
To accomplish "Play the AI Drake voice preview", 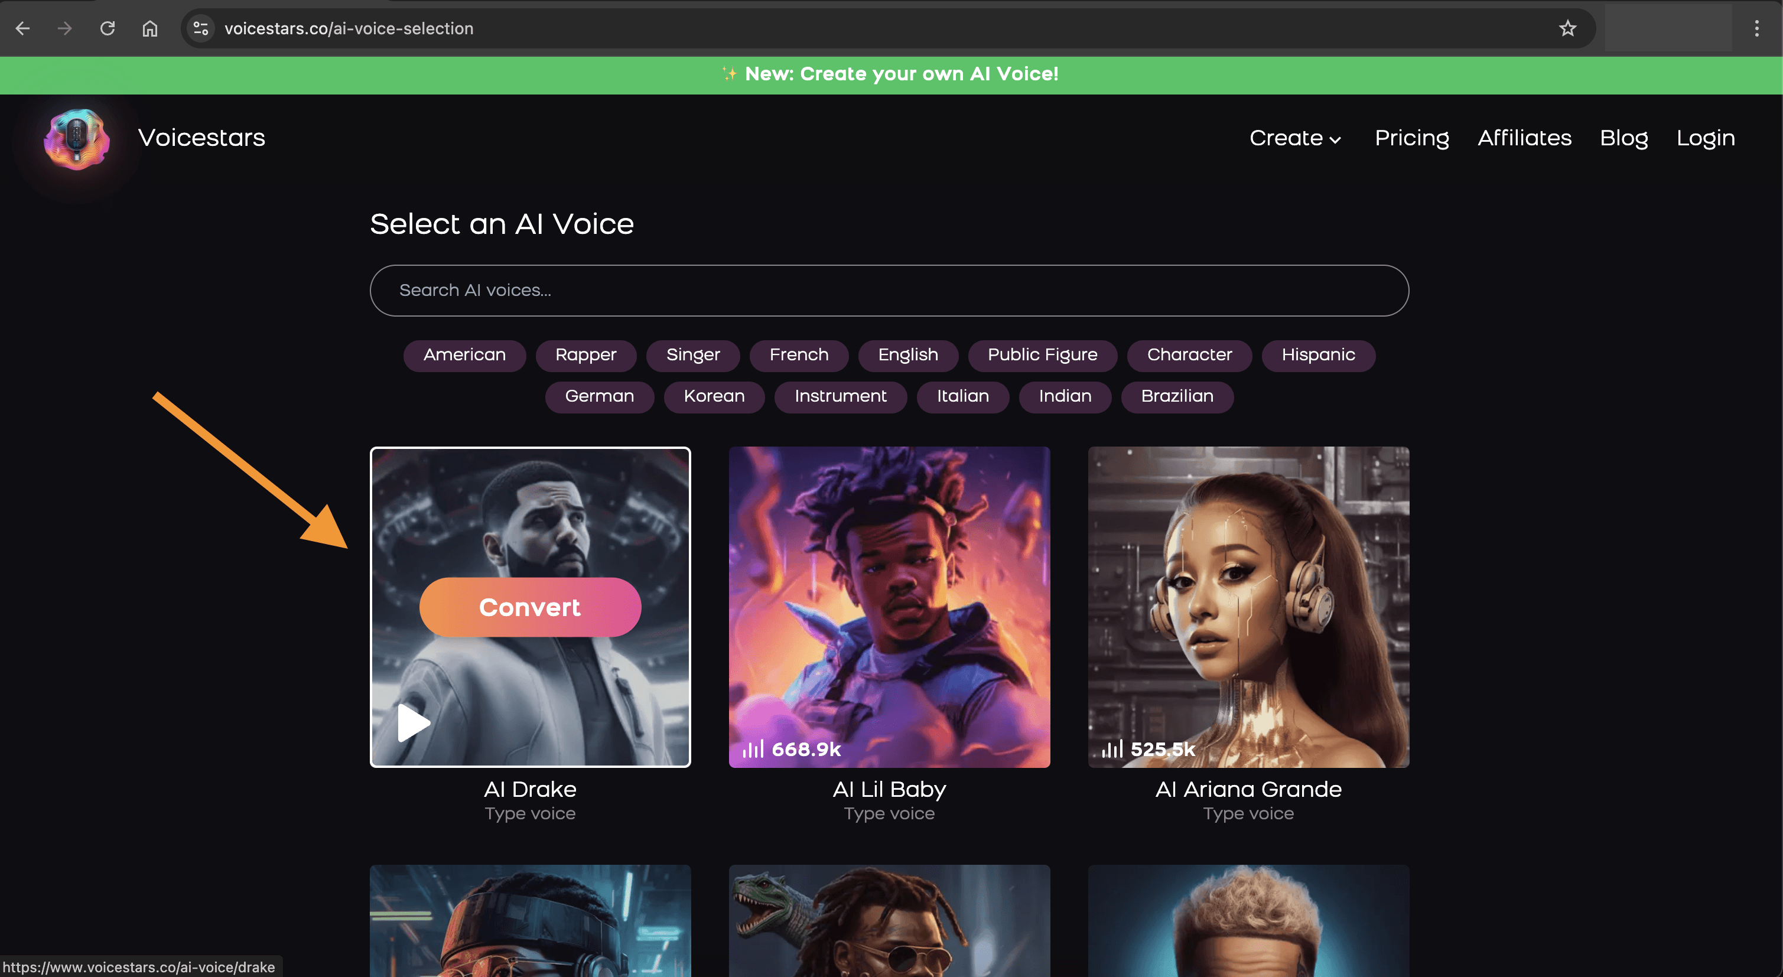I will [x=414, y=722].
